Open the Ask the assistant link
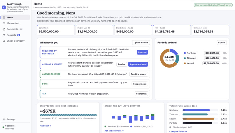Image resolution: width=235 pixels, height=133 pixels. click(114, 131)
